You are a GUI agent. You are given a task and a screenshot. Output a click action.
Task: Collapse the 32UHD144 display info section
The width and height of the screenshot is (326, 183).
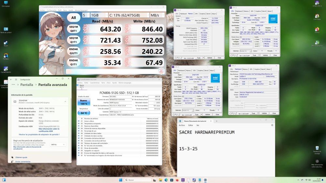(x=65, y=101)
